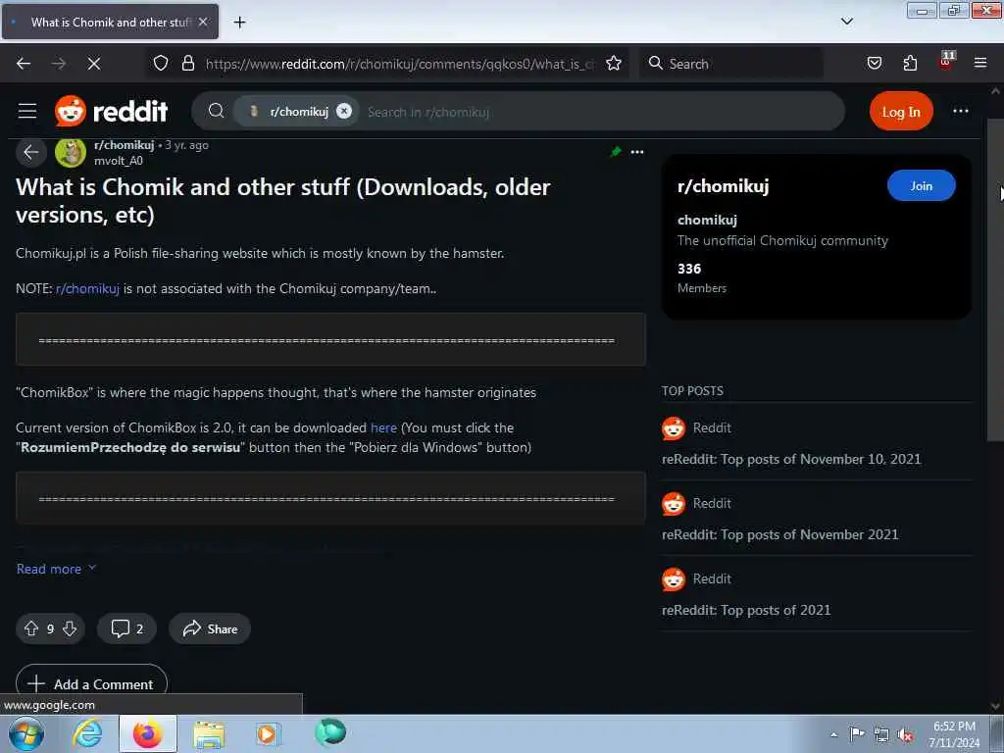
Task: Open network tray icon
Action: pyautogui.click(x=881, y=735)
